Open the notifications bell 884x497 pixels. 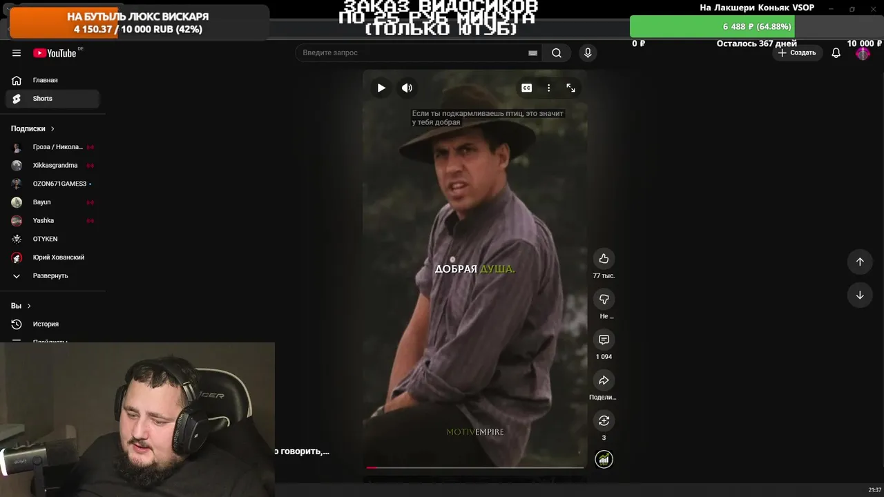click(836, 53)
